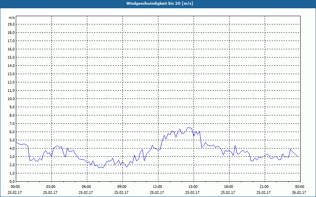Select the 17,0 y-axis value

[x=11, y=41]
